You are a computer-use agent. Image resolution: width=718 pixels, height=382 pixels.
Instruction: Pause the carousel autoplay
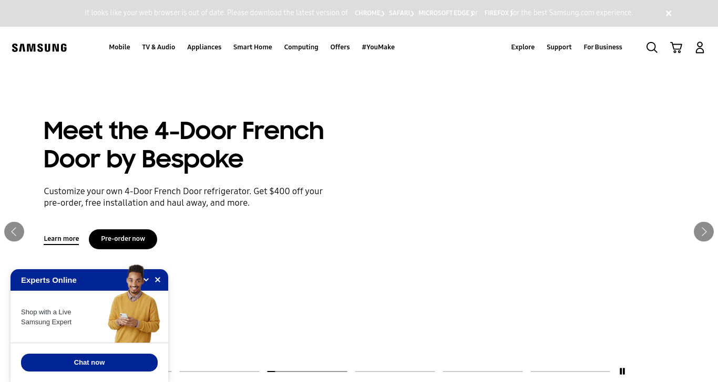pyautogui.click(x=622, y=371)
